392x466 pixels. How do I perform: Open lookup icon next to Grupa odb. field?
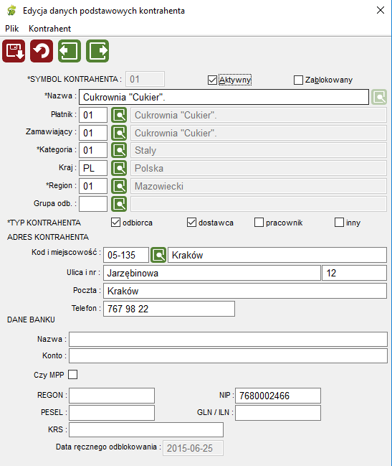119,204
